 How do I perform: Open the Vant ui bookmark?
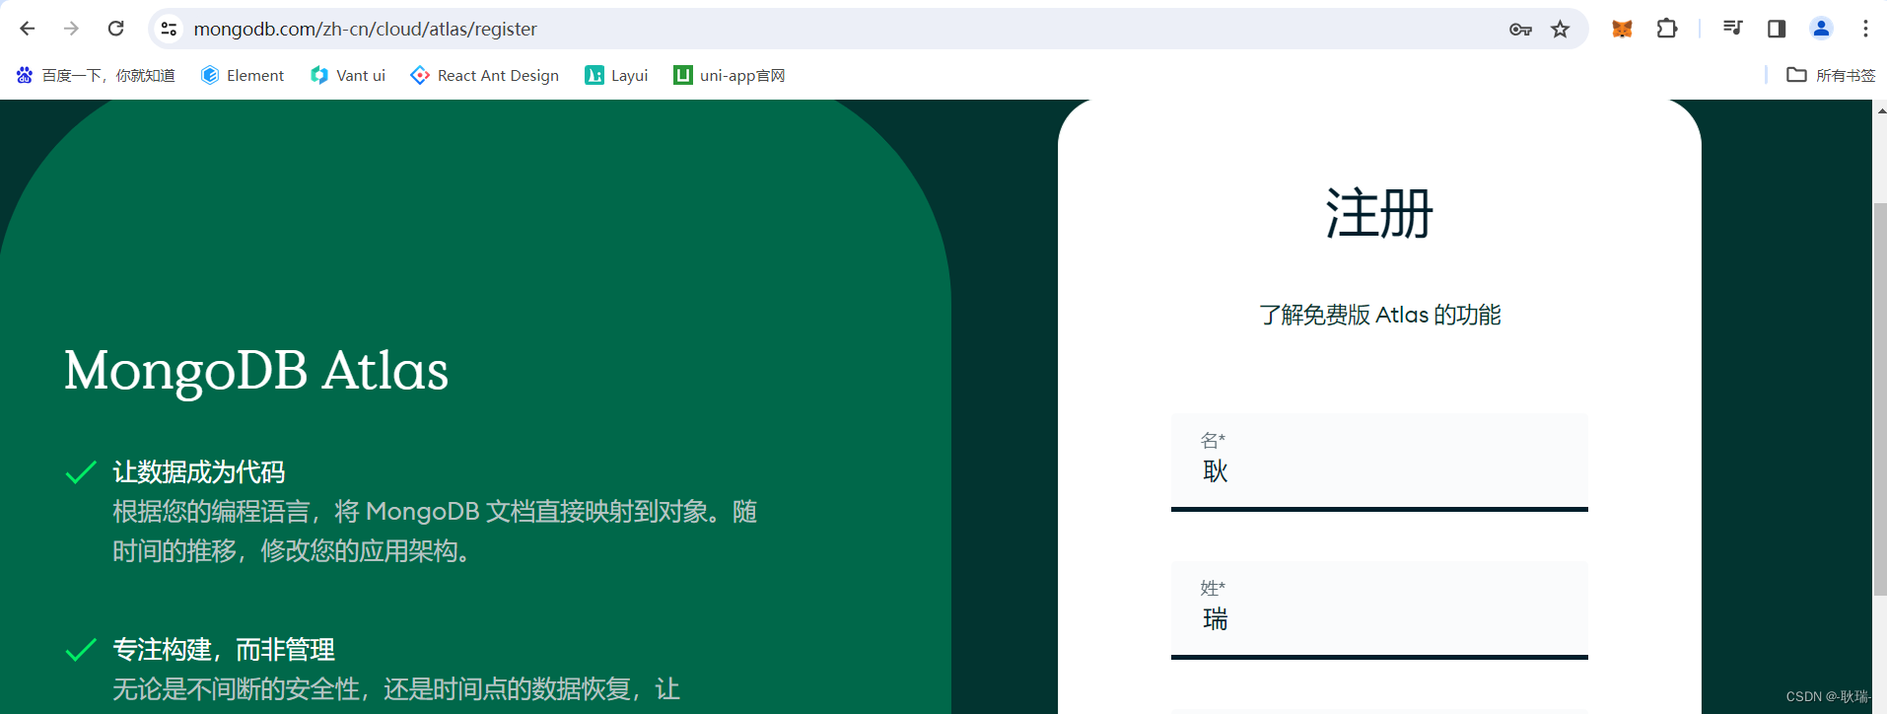coord(348,75)
